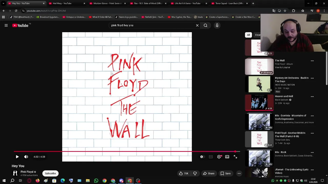This screenshot has height=184, width=328.
Task: Open The Wall album thumbnail
Action: point(259,66)
